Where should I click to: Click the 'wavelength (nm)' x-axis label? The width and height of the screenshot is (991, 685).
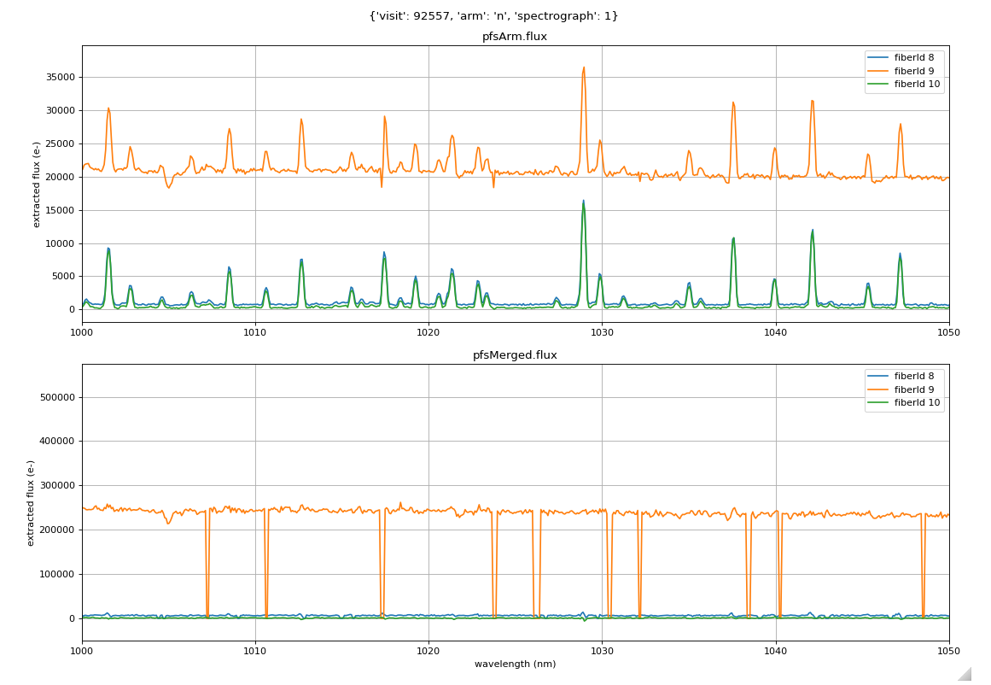pyautogui.click(x=515, y=664)
